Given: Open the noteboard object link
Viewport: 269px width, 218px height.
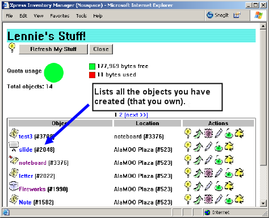Looking at the screenshot, I should click(x=32, y=163).
